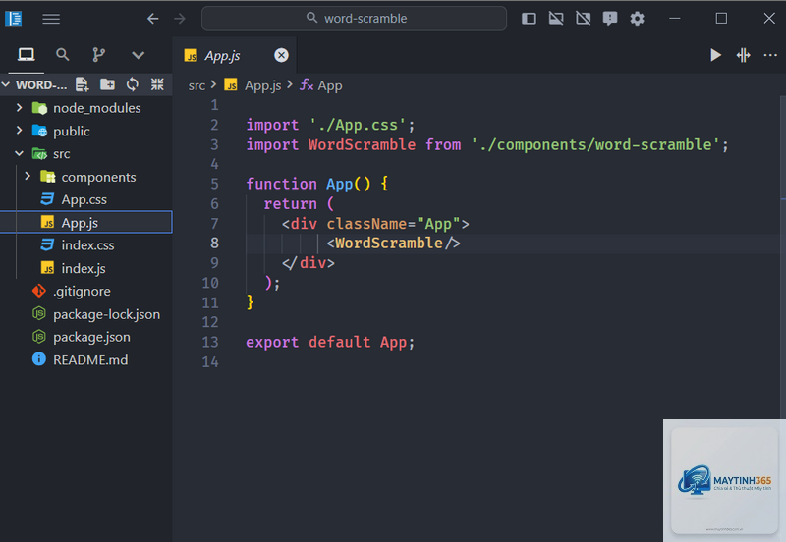Create a new file in explorer
This screenshot has width=786, height=542.
coord(82,84)
